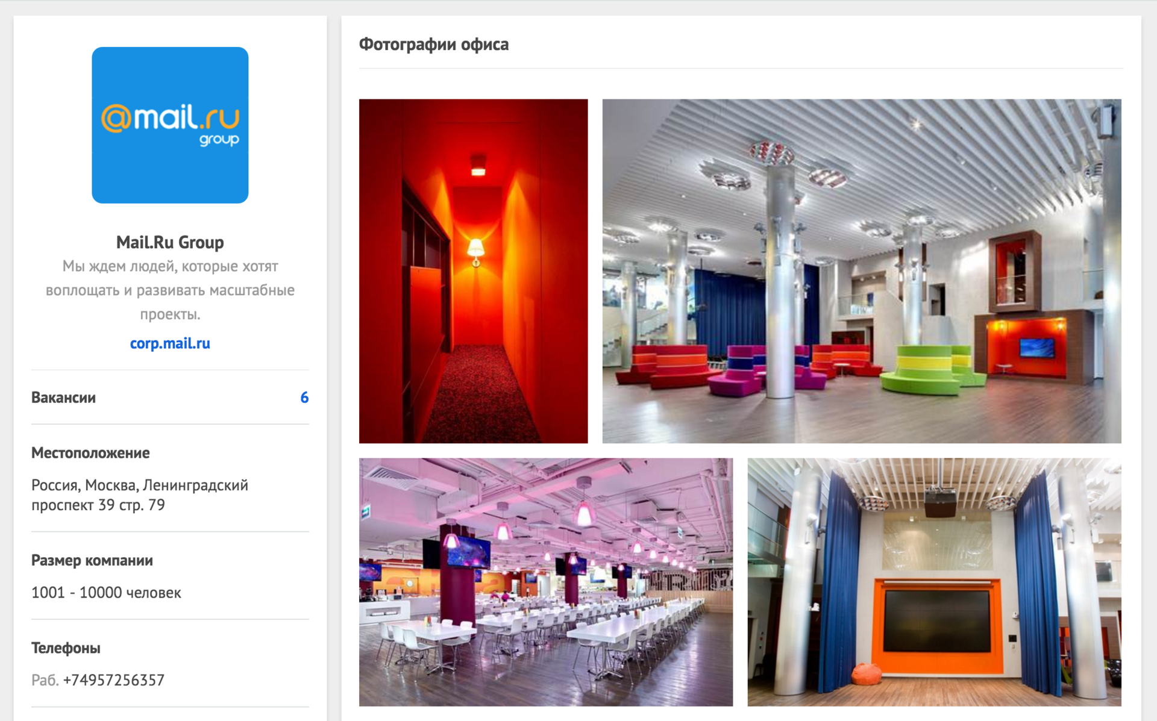The image size is (1157, 721).
Task: Open the corp.mail.ru website link
Action: pyautogui.click(x=170, y=343)
